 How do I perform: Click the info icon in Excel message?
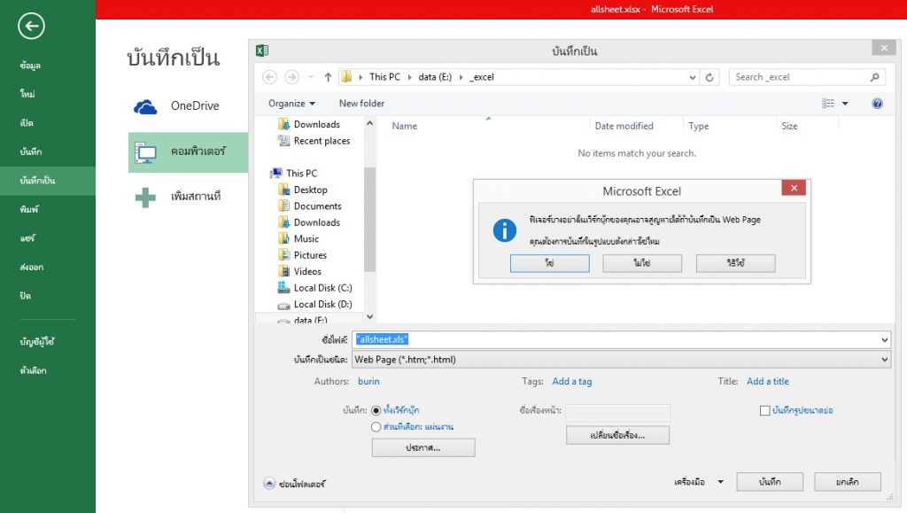(504, 230)
